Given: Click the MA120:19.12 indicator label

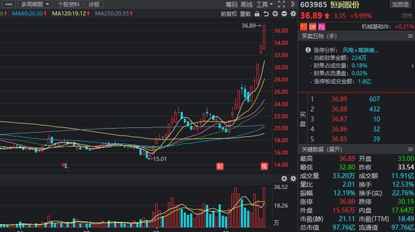Looking at the screenshot, I should 71,13.
